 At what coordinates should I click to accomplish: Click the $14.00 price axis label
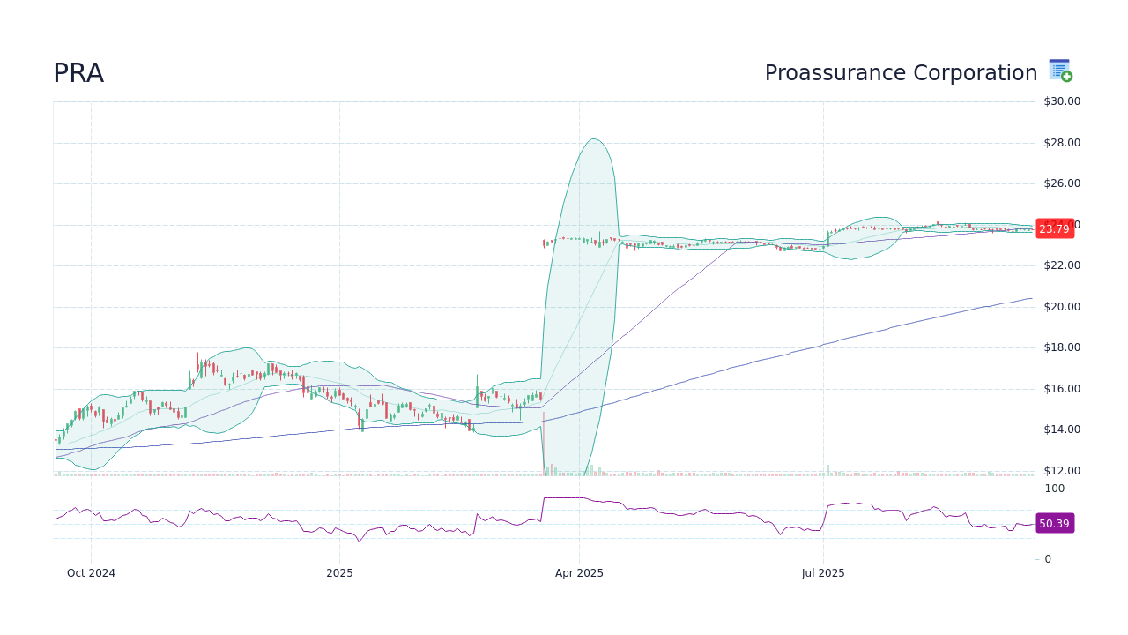tap(1062, 430)
